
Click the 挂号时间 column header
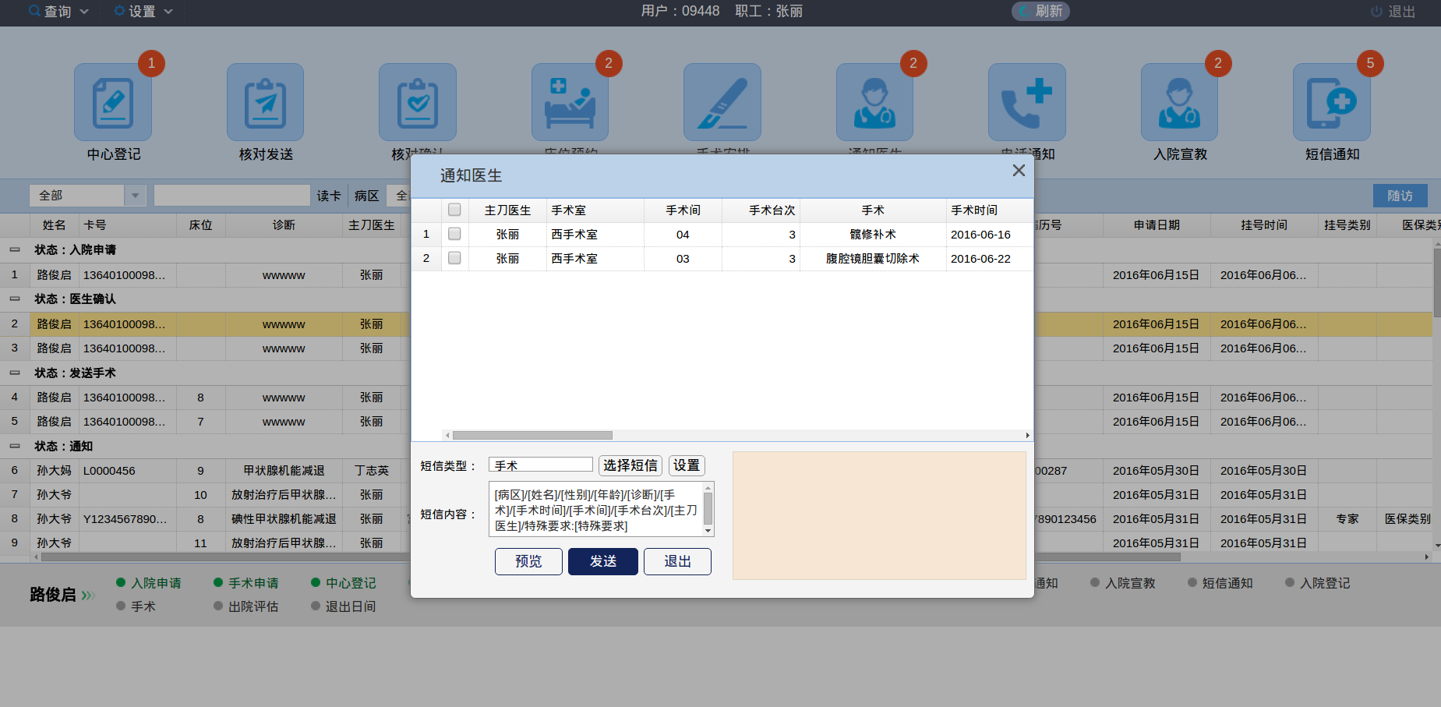point(1264,225)
